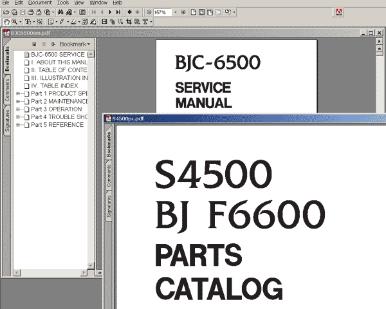Select the TouchUp Text tool
The height and width of the screenshot is (309, 386).
pos(145,22)
